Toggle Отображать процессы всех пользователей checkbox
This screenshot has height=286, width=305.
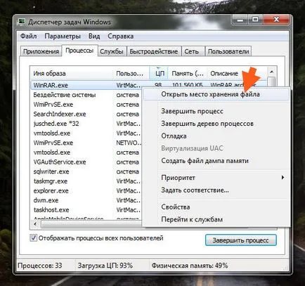click(33, 238)
